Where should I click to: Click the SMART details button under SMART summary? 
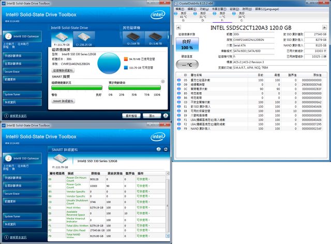point(63,101)
